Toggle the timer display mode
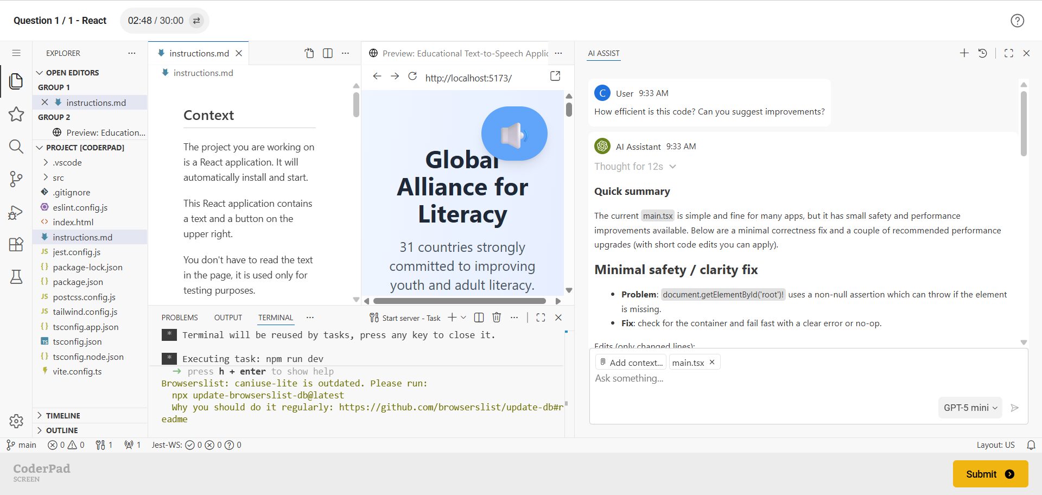Viewport: 1042px width, 495px height. pos(196,21)
